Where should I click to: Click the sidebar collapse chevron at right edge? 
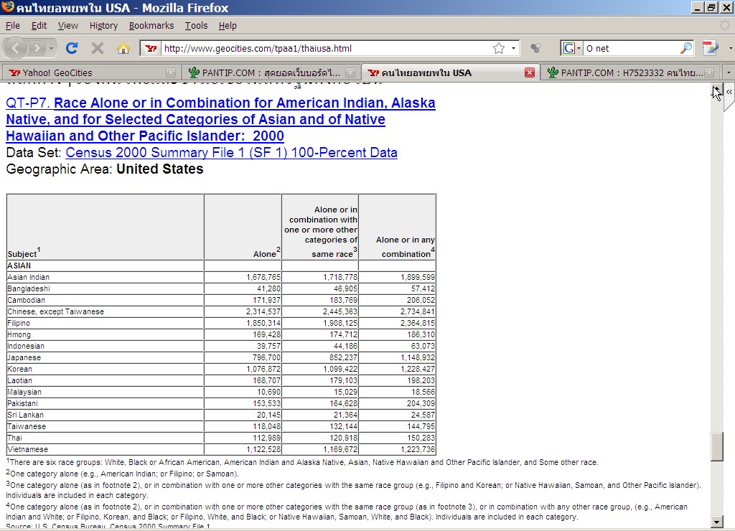[729, 93]
